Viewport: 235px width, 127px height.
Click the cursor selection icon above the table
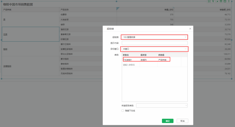217,1
